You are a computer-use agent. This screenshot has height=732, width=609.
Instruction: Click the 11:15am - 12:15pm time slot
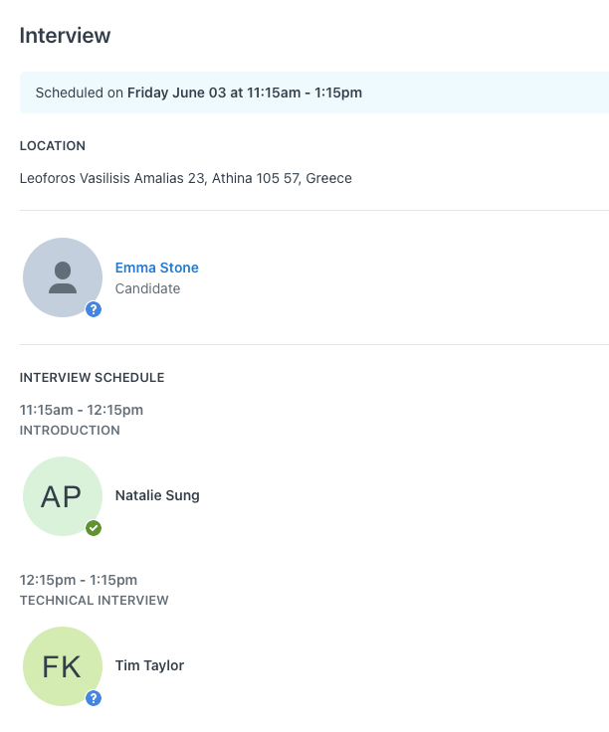pos(82,410)
